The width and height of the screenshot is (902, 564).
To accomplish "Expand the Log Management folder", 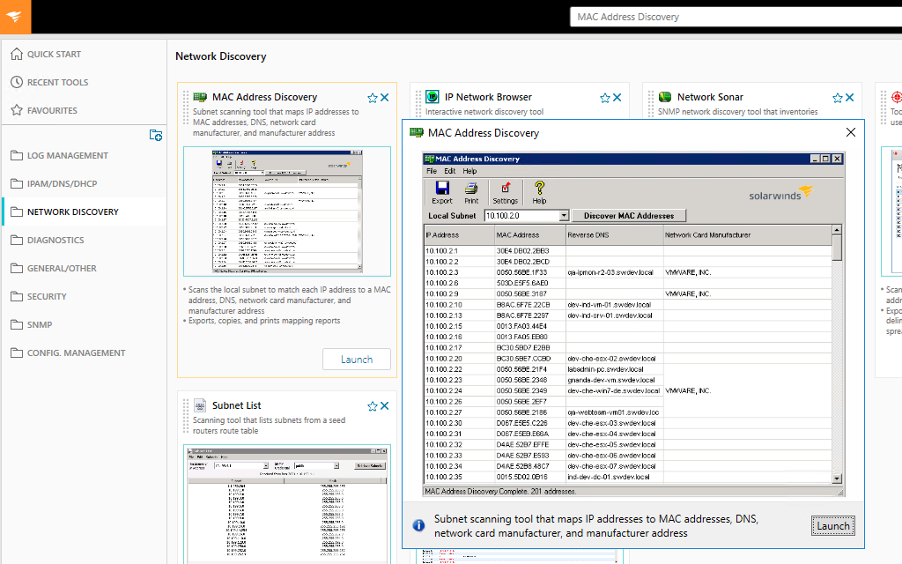I will tap(67, 155).
